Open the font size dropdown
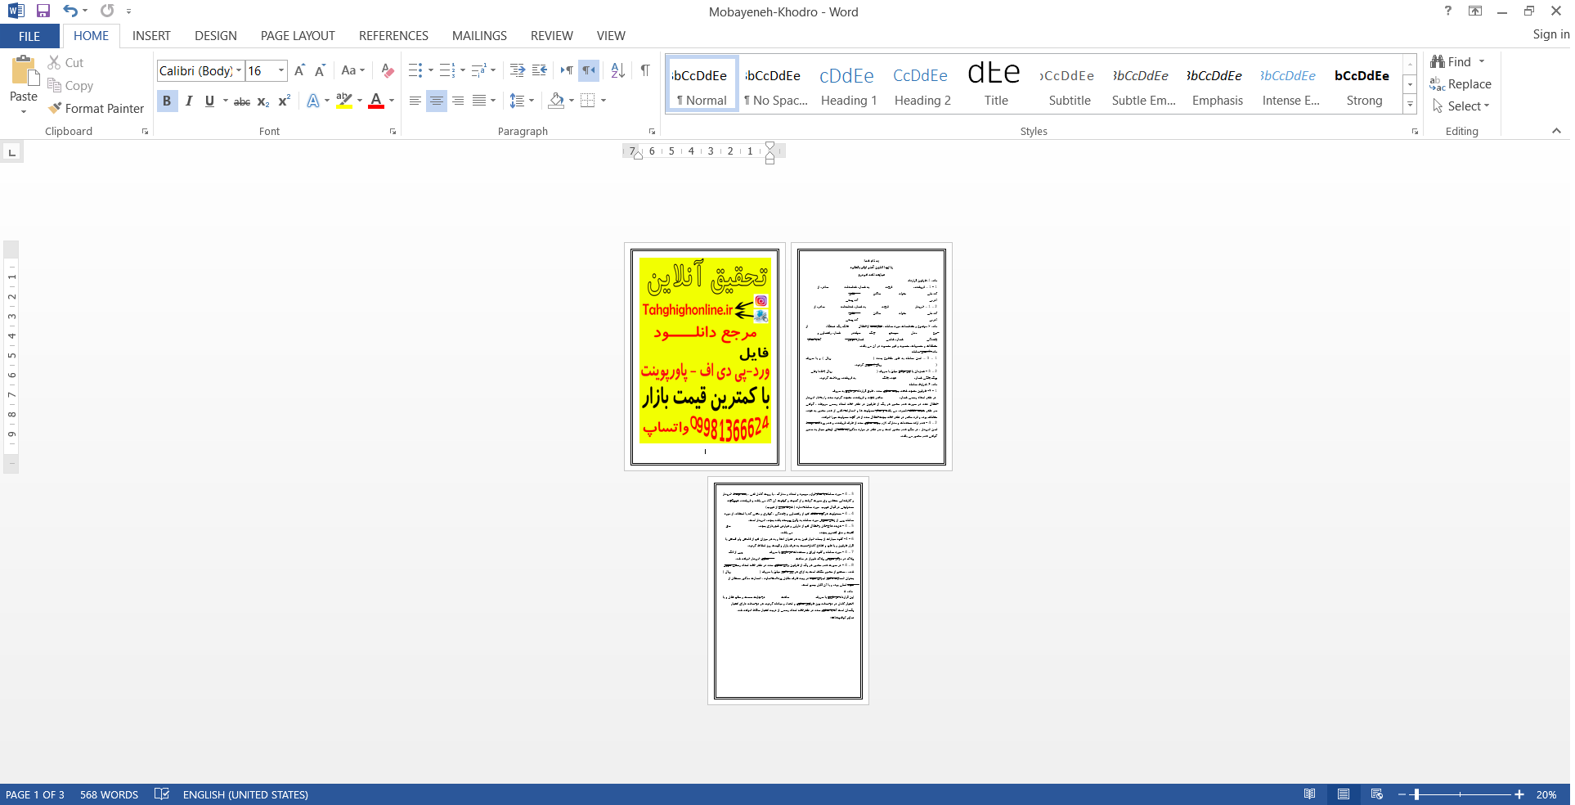The image size is (1575, 805). click(281, 70)
